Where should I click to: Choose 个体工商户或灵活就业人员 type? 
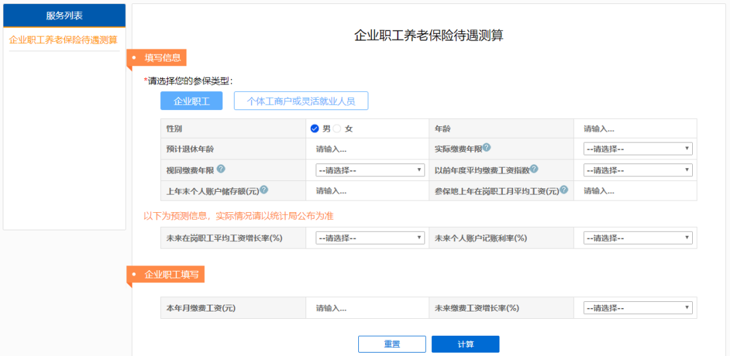[301, 101]
